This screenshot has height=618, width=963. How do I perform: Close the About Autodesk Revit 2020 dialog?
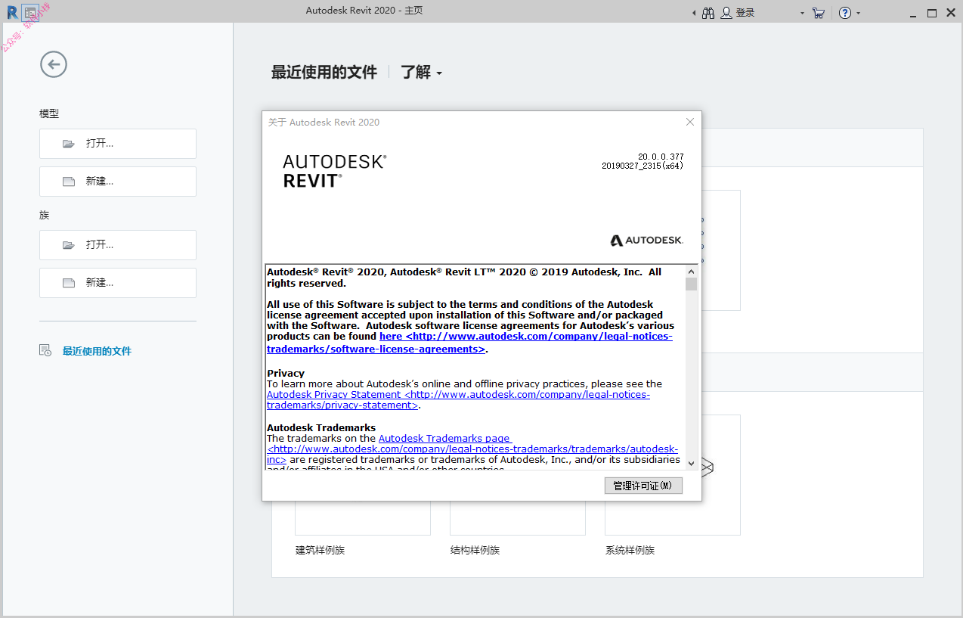(x=690, y=122)
